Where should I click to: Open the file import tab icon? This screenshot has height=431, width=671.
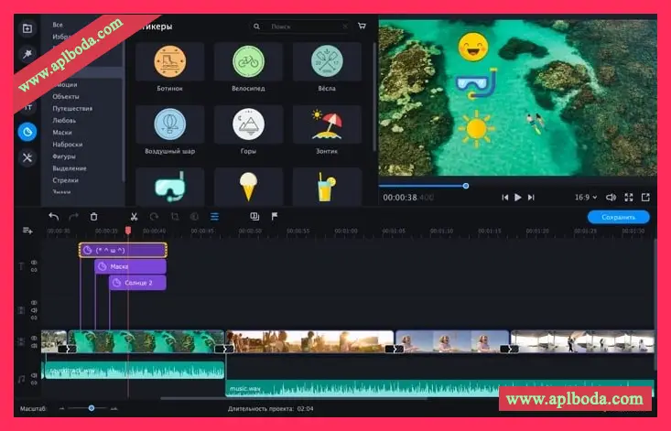click(x=27, y=28)
